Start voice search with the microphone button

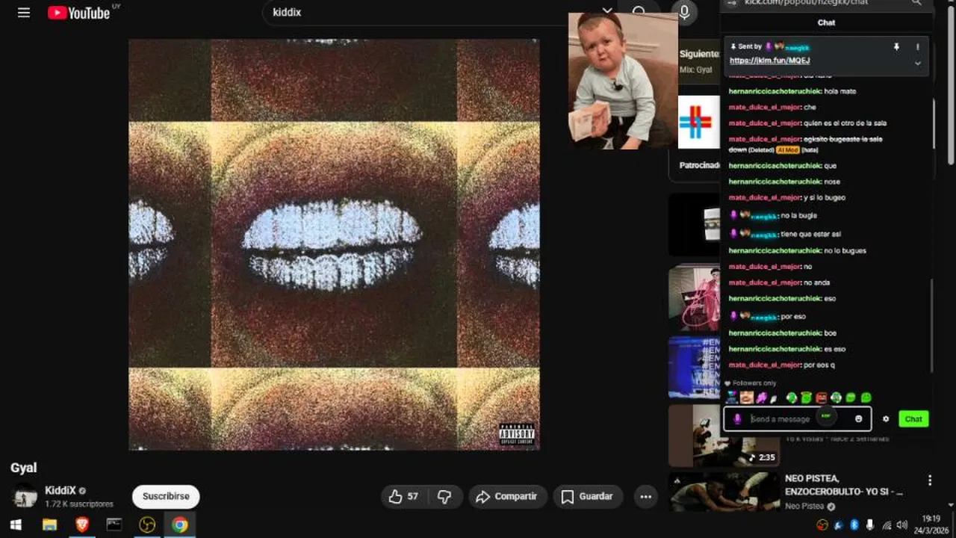point(683,13)
